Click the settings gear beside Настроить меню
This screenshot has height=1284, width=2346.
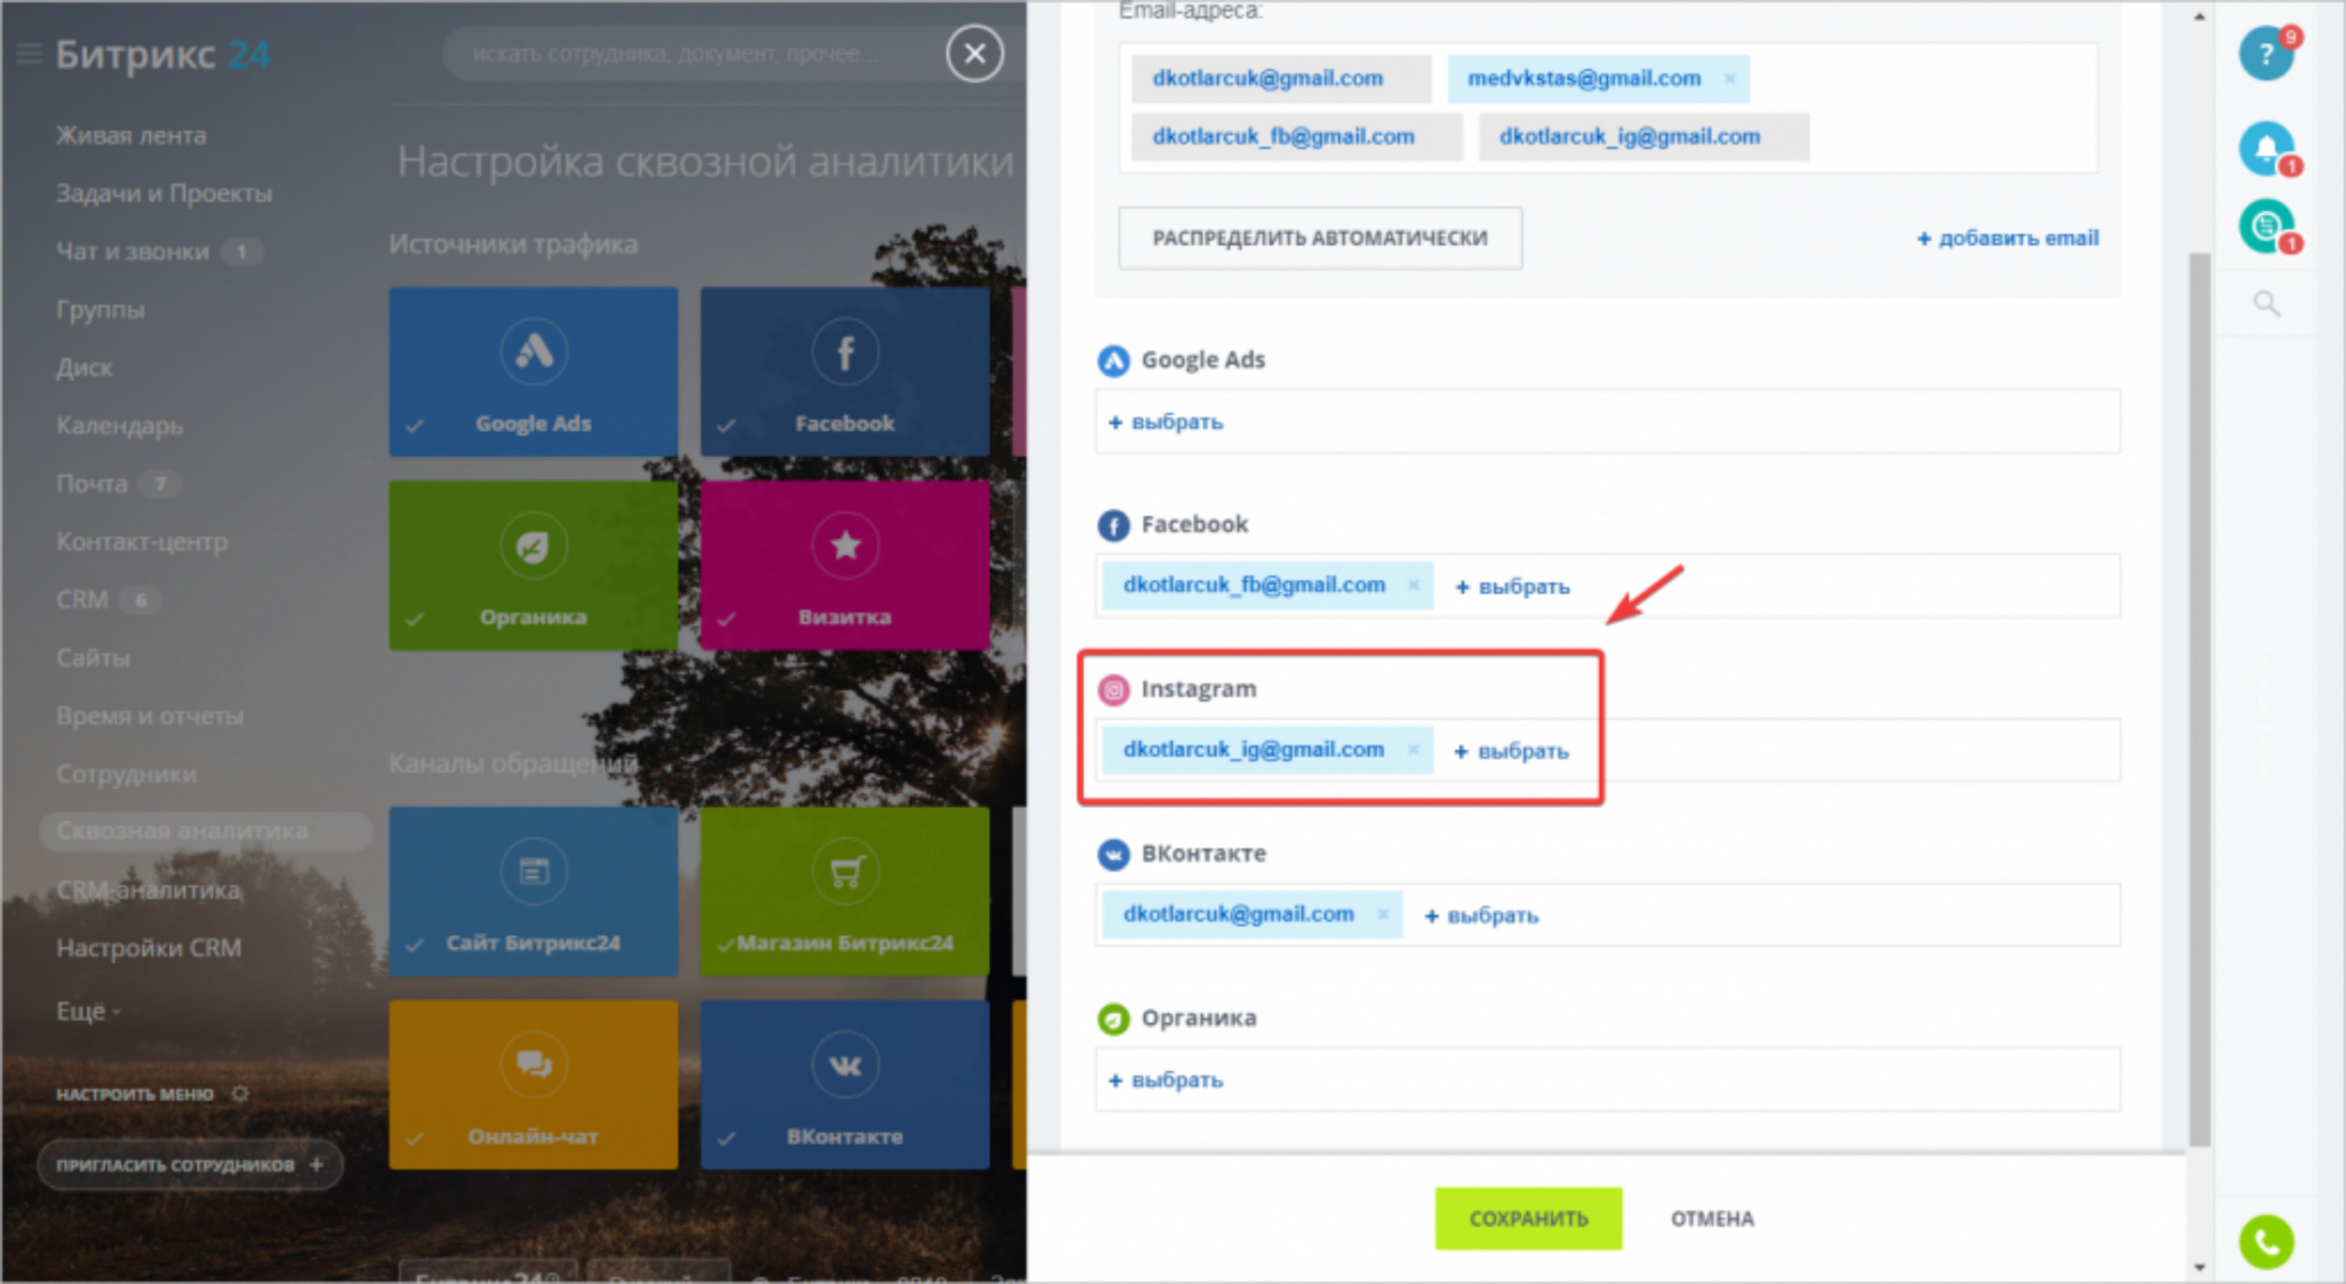click(240, 1093)
